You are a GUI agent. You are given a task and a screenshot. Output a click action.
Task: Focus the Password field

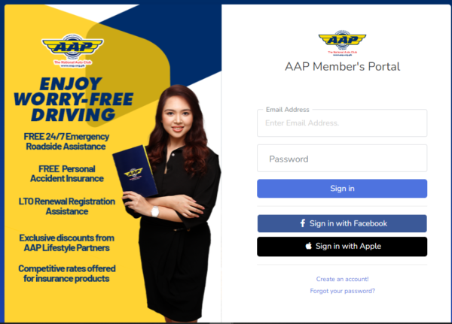[342, 159]
